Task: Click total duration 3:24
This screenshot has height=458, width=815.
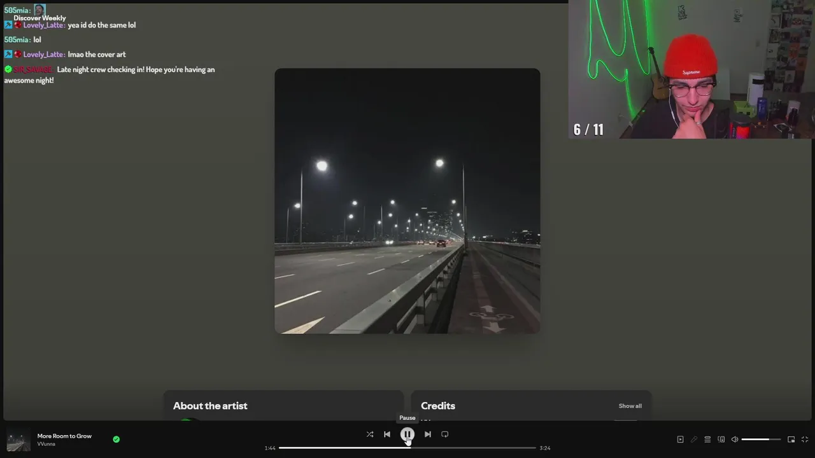Action: pyautogui.click(x=545, y=448)
